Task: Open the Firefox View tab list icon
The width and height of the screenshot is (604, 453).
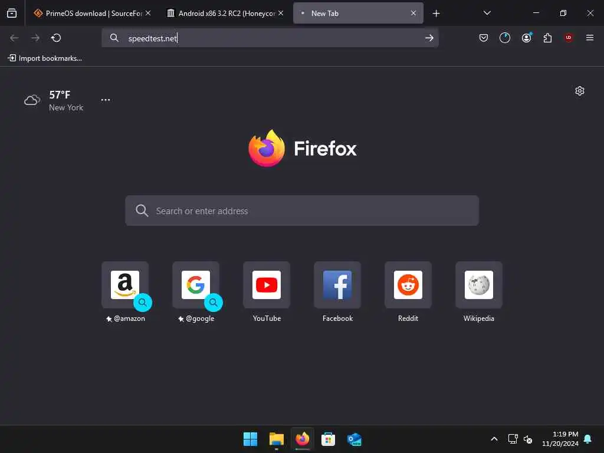Action: click(x=12, y=13)
